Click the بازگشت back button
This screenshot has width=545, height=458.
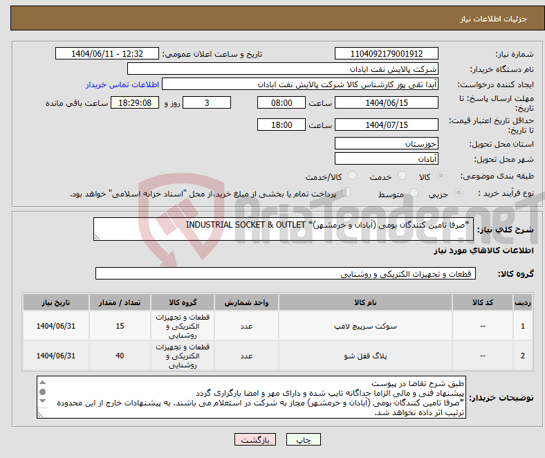[255, 439]
